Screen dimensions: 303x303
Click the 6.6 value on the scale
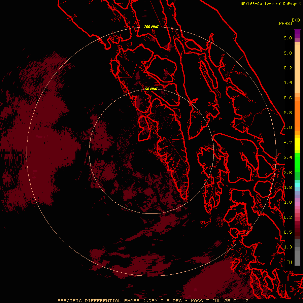click(288, 98)
